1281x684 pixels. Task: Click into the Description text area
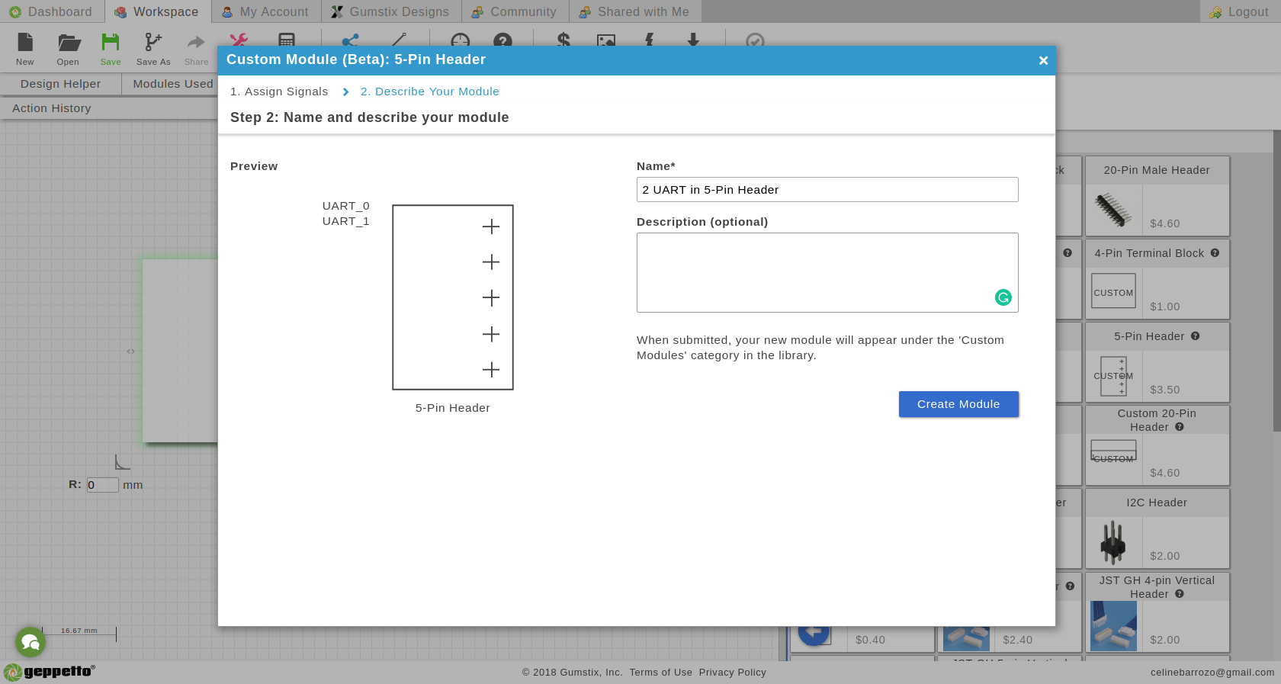pos(827,272)
